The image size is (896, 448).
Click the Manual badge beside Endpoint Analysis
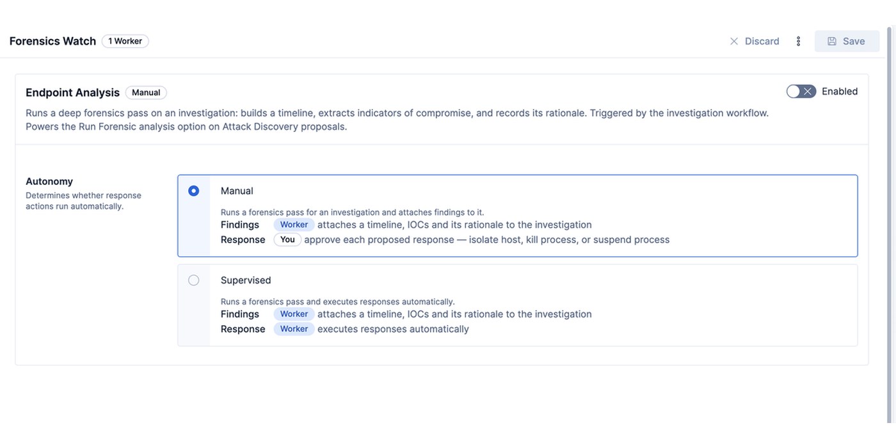coord(146,93)
